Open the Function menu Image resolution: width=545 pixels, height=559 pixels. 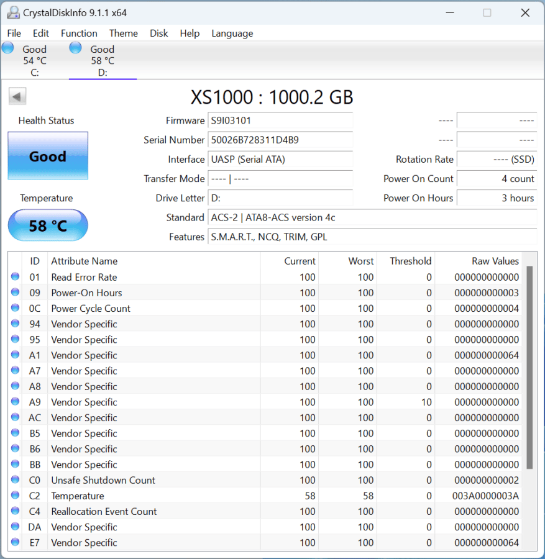pyautogui.click(x=79, y=34)
